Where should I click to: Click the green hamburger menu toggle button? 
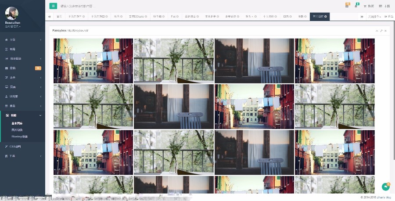[x=53, y=6]
